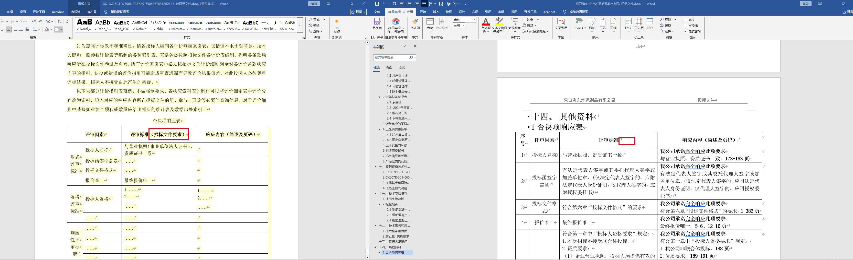Uncheck Navigation Pane (导航窗格) checkbox
This screenshot has width=853, height=260.
(686, 31)
